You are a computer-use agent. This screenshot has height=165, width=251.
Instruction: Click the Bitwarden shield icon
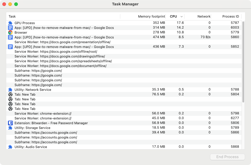click(10, 123)
